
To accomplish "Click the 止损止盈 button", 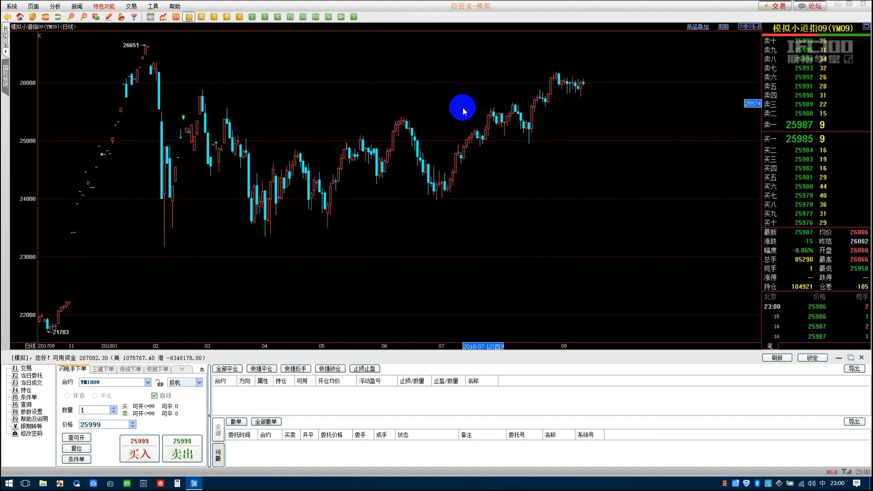I will click(x=365, y=369).
